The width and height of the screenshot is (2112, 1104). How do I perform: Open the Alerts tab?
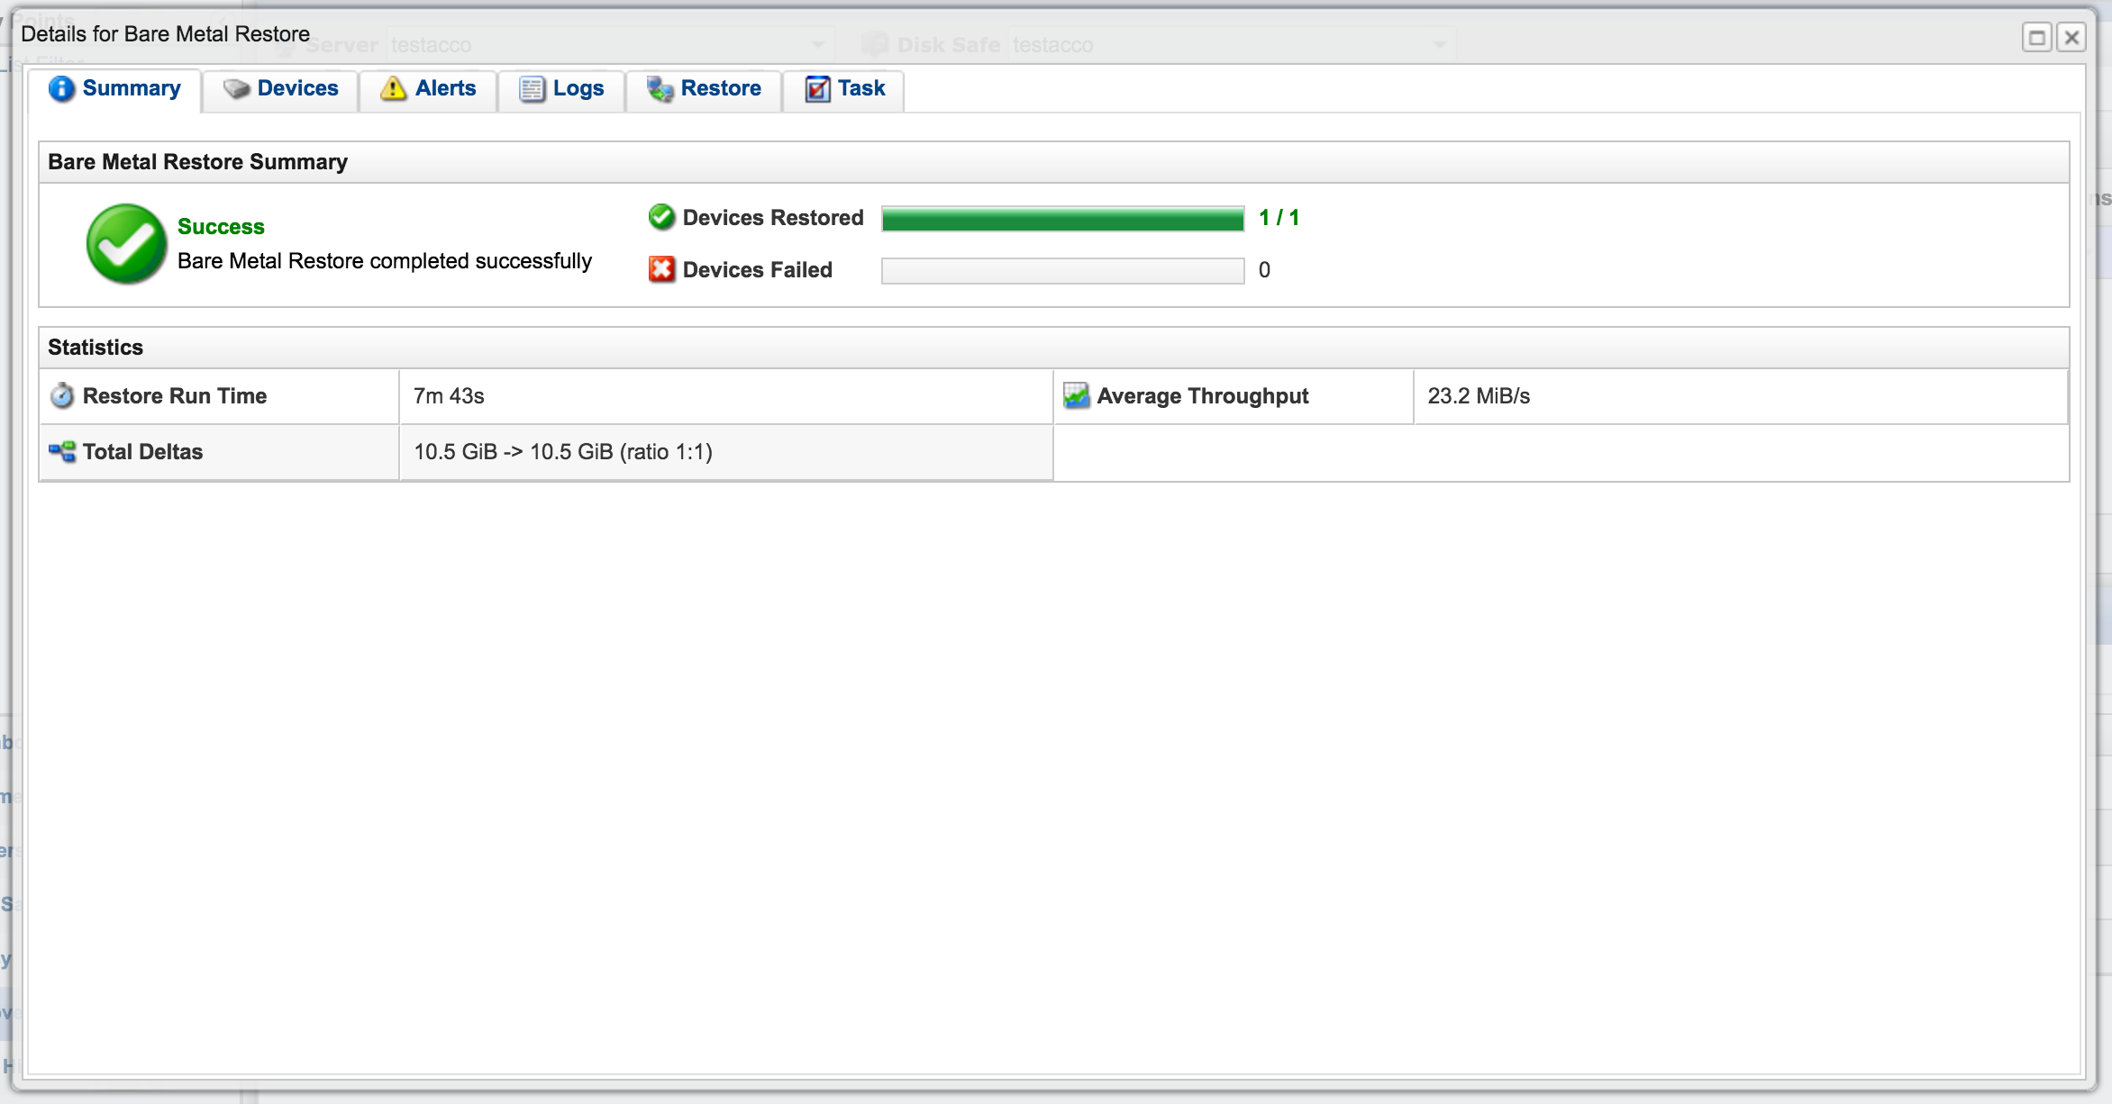tap(445, 89)
